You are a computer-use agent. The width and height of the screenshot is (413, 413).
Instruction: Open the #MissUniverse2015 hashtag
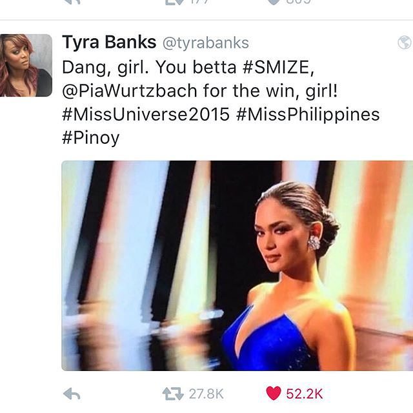point(146,114)
